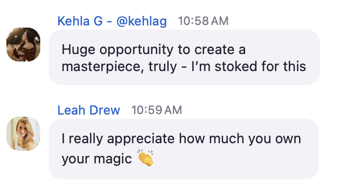Click "how much you own" in Leah's message
Image resolution: width=360 pixels, height=192 pixels.
pos(240,138)
